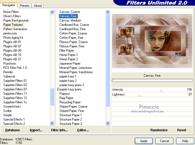Select penta.com category
195x145 pixels.
(x=10, y=33)
